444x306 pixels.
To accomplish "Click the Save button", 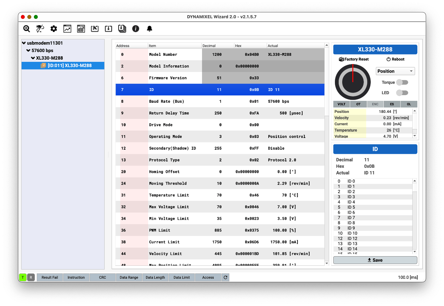I will pyautogui.click(x=375, y=260).
